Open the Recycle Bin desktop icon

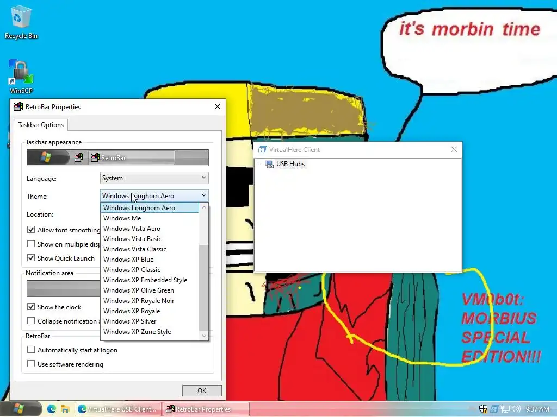tap(21, 23)
